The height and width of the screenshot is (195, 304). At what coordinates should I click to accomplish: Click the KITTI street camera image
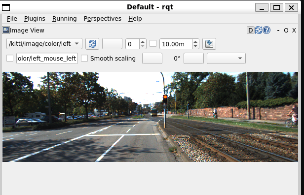[x=150, y=117]
